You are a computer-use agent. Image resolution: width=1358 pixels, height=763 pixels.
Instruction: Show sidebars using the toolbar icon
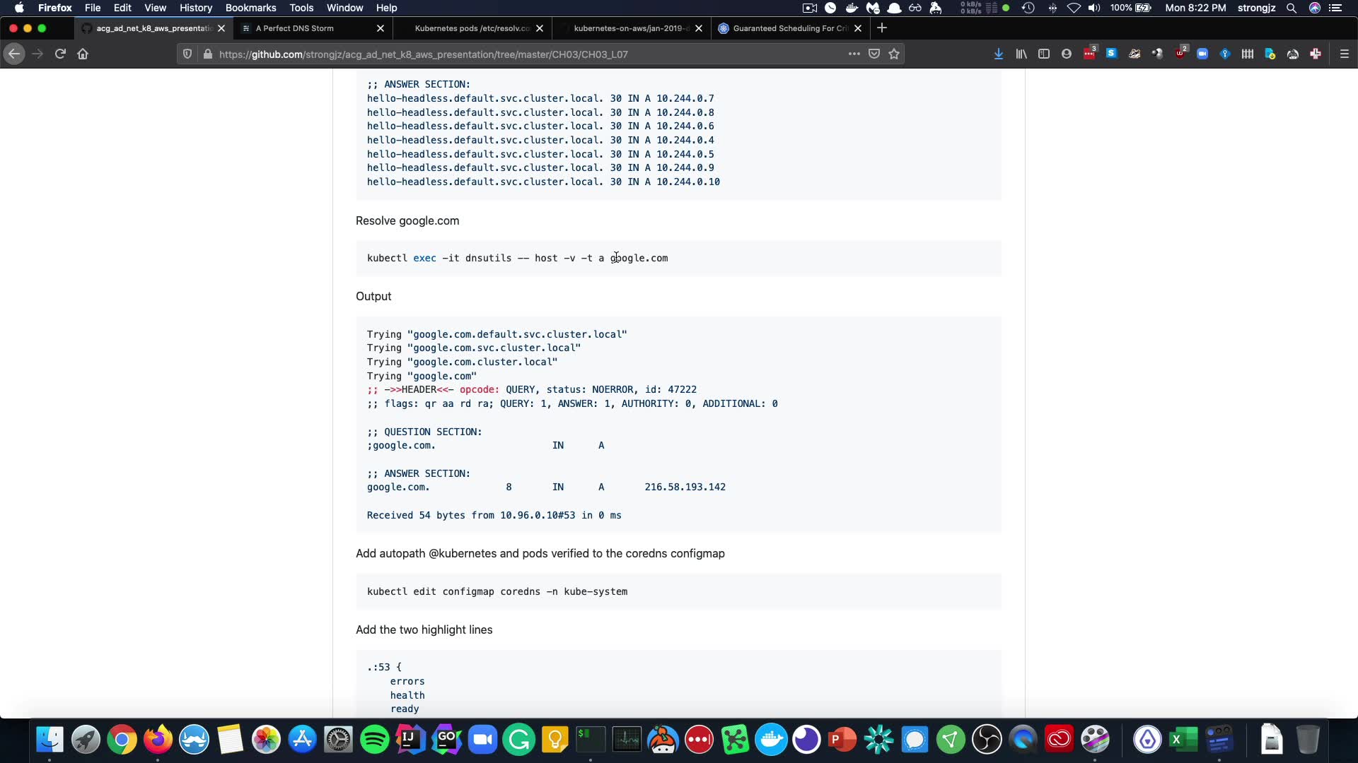(1043, 54)
